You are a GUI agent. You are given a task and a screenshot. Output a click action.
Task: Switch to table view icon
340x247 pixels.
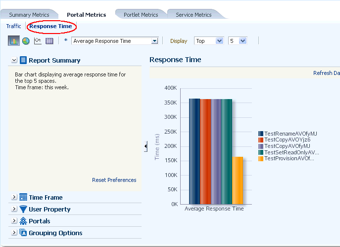point(49,41)
